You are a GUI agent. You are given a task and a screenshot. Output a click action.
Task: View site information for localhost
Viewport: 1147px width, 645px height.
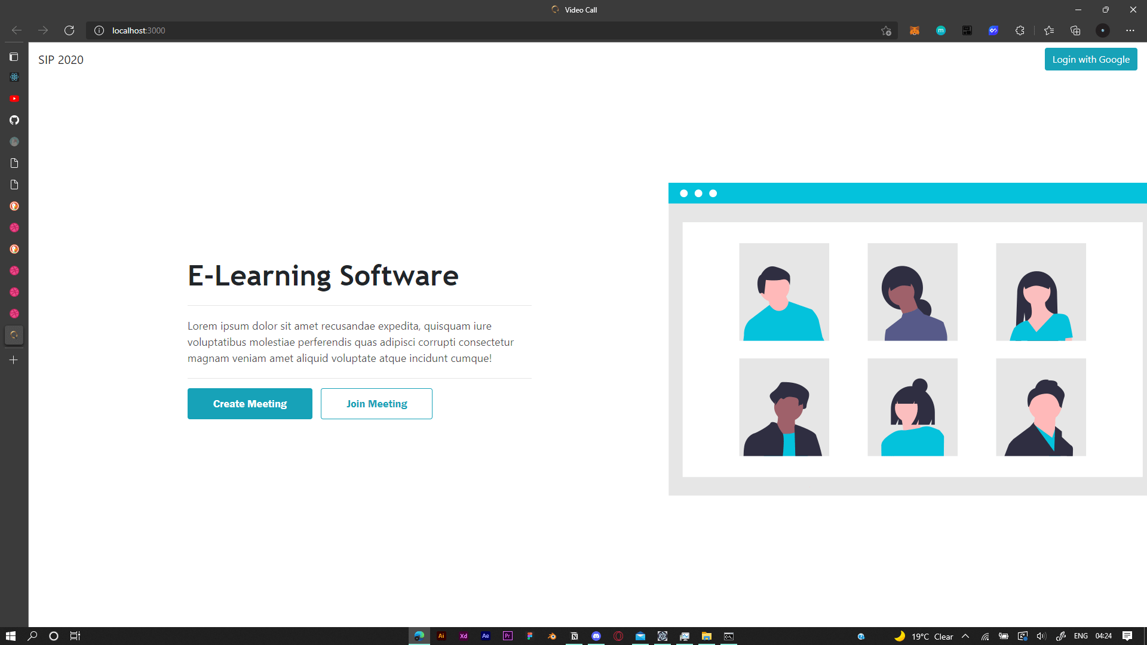point(99,30)
